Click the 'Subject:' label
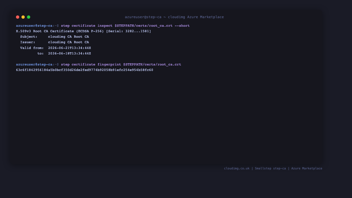 (x=29, y=37)
